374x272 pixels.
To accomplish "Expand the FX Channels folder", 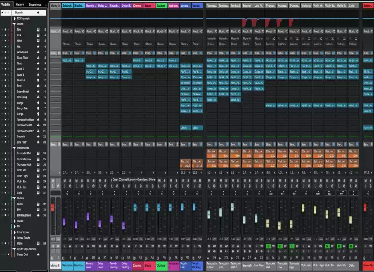I will point(13,18).
